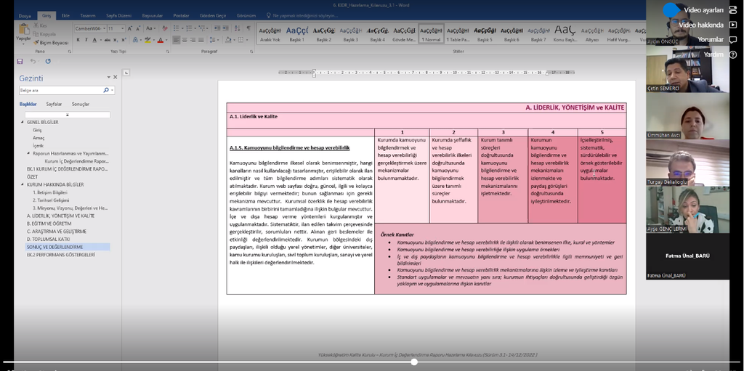
Task: Switch to Sayfalar tab in navigation pane
Action: 54,104
